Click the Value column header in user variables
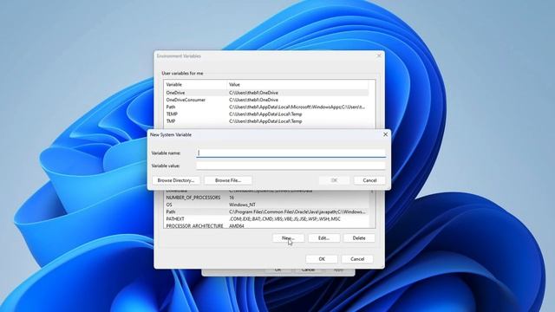Screen dimensions: 555x312 click(297, 85)
